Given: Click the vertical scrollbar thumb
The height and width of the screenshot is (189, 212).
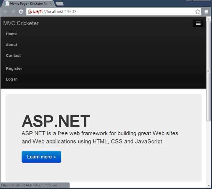Looking at the screenshot, I should coord(209,71).
